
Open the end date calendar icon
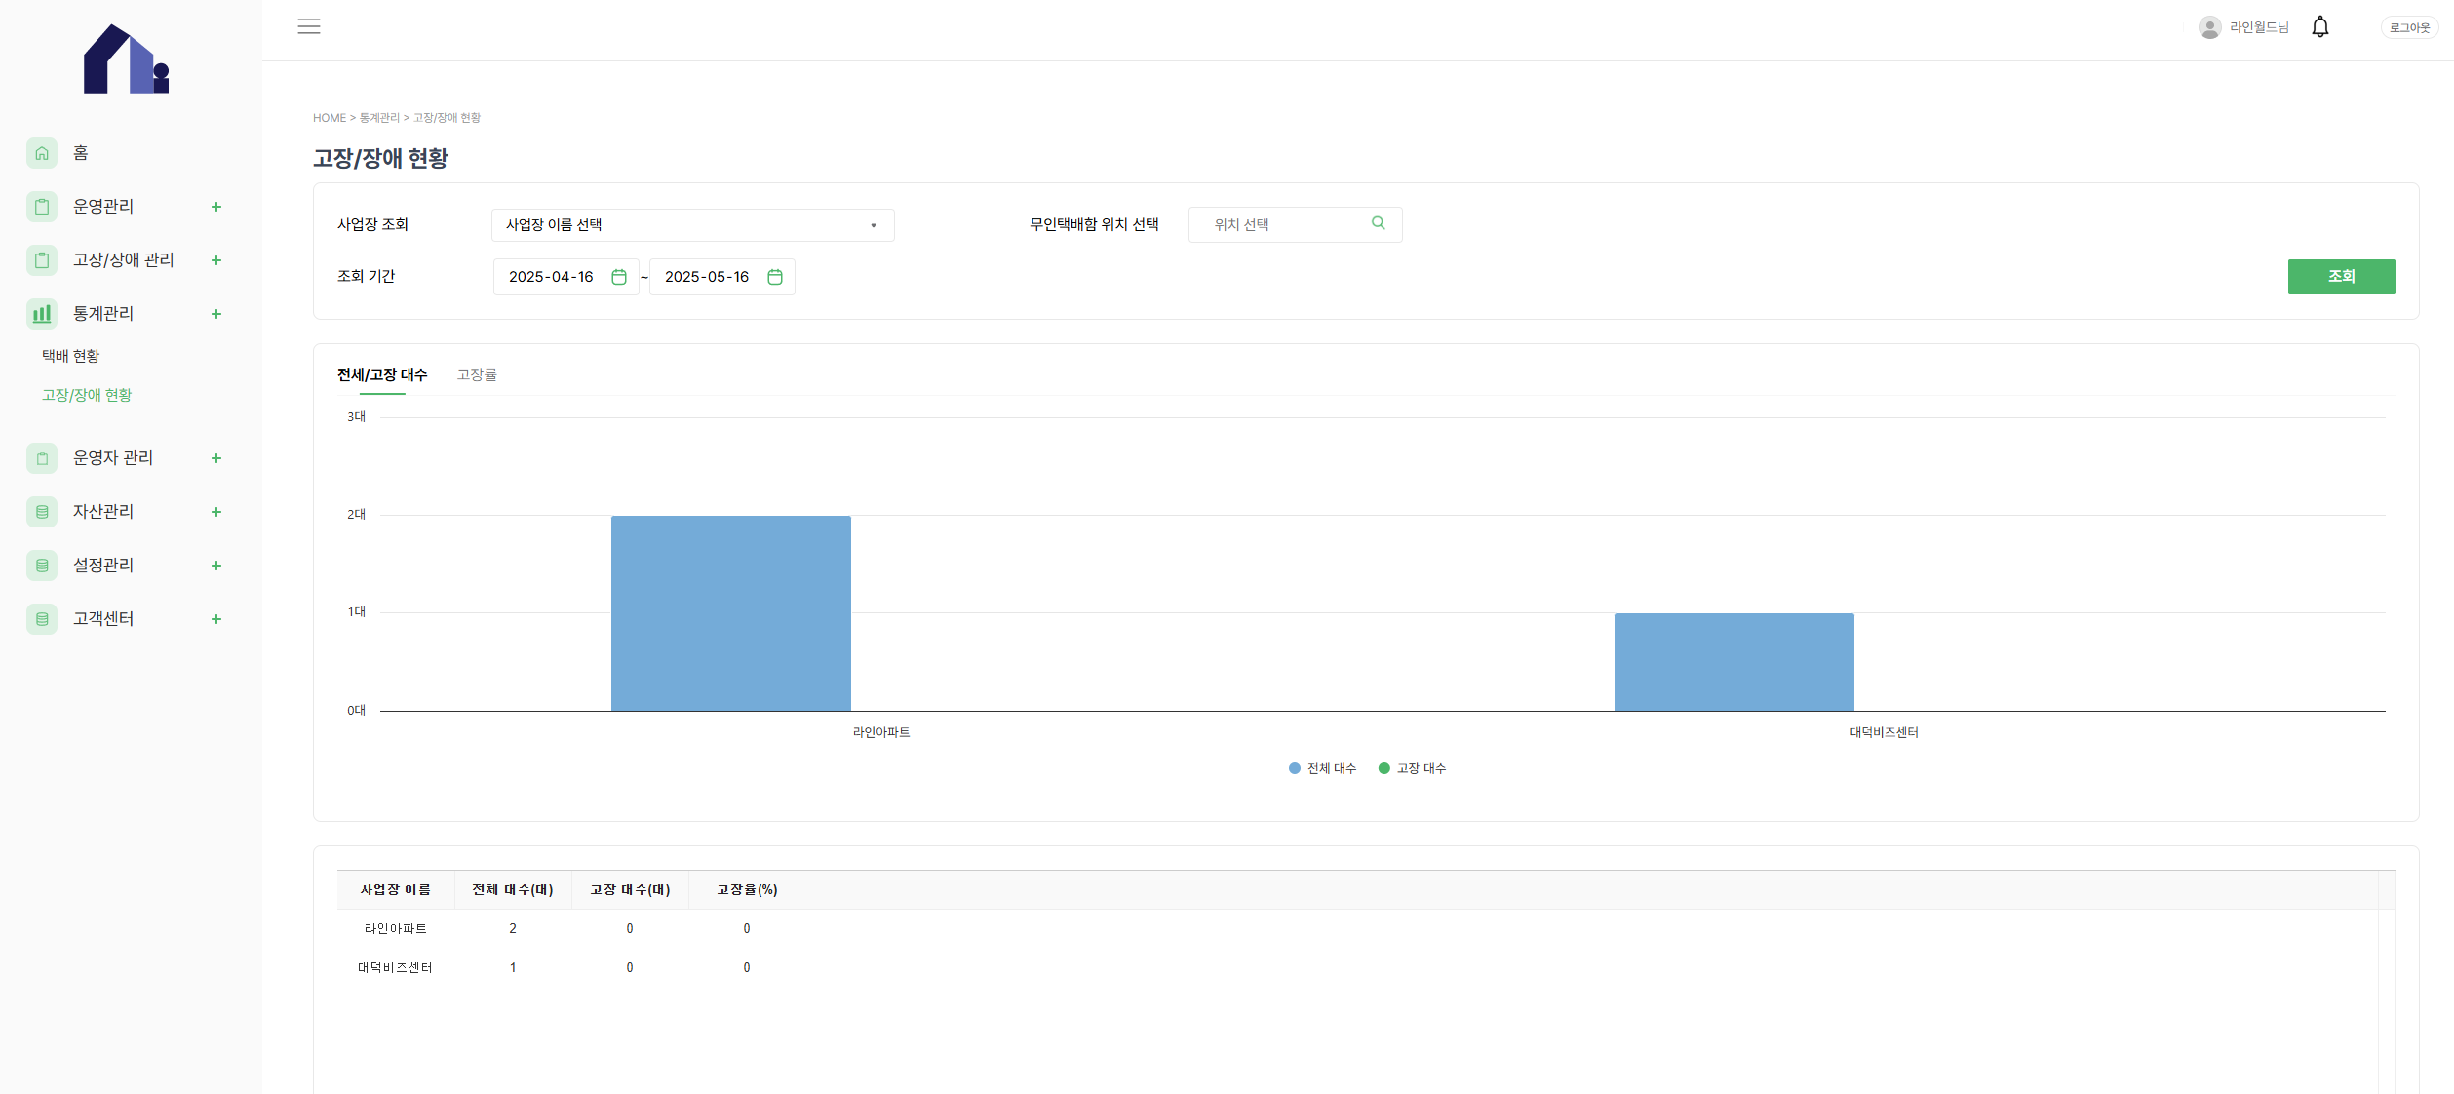(774, 277)
